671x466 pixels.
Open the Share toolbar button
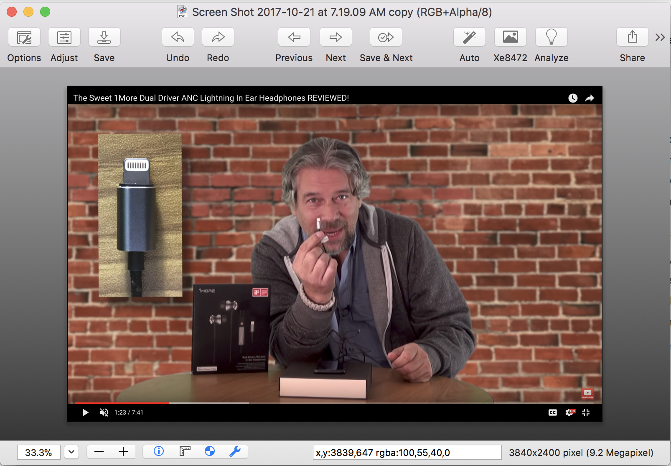click(632, 38)
